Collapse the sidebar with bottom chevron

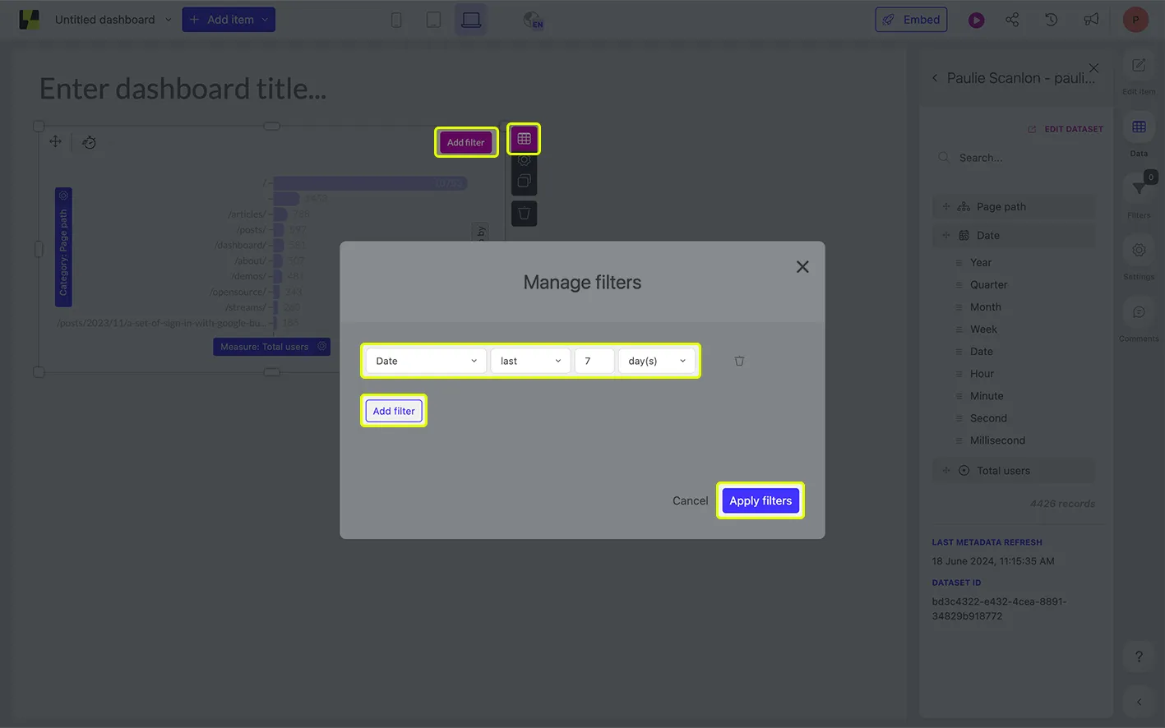[1139, 702]
